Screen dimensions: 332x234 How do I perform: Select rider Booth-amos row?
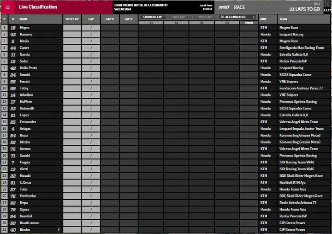click(166, 223)
